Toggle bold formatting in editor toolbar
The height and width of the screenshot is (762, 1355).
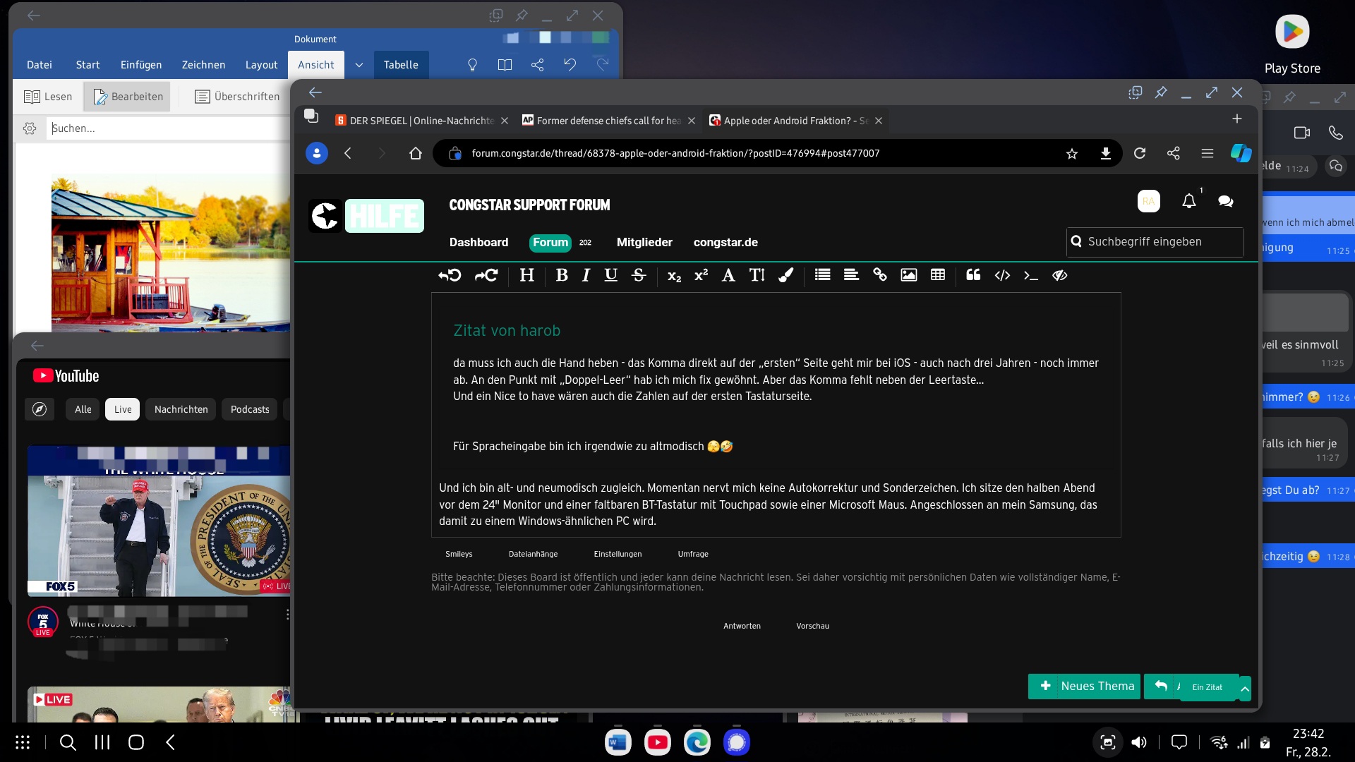pos(562,275)
